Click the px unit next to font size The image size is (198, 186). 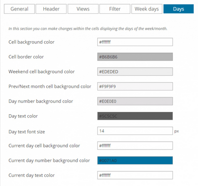coord(177,131)
